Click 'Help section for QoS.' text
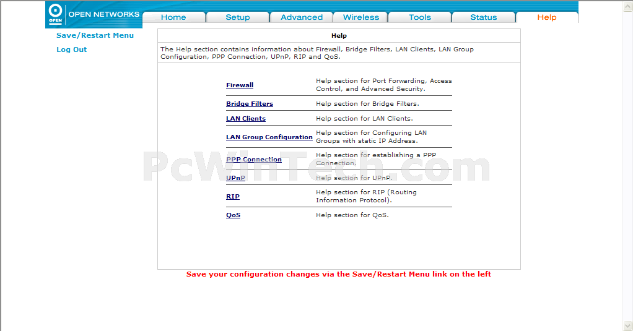The height and width of the screenshot is (331, 633). (352, 215)
